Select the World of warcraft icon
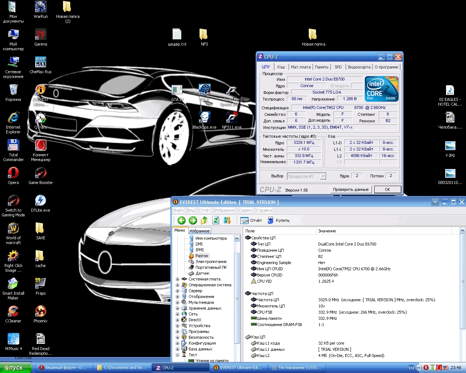466x373 pixels. (x=13, y=233)
